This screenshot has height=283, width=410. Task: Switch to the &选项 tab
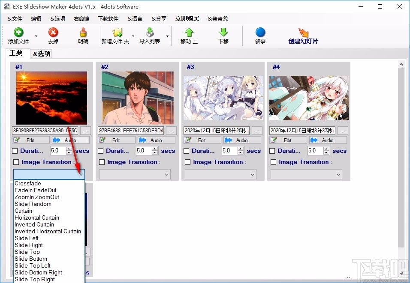41,54
